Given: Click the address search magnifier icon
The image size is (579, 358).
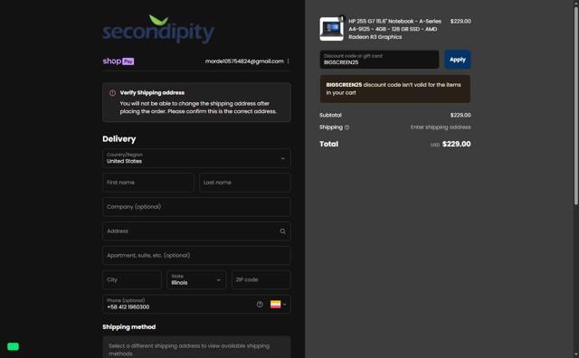Looking at the screenshot, I should point(283,231).
